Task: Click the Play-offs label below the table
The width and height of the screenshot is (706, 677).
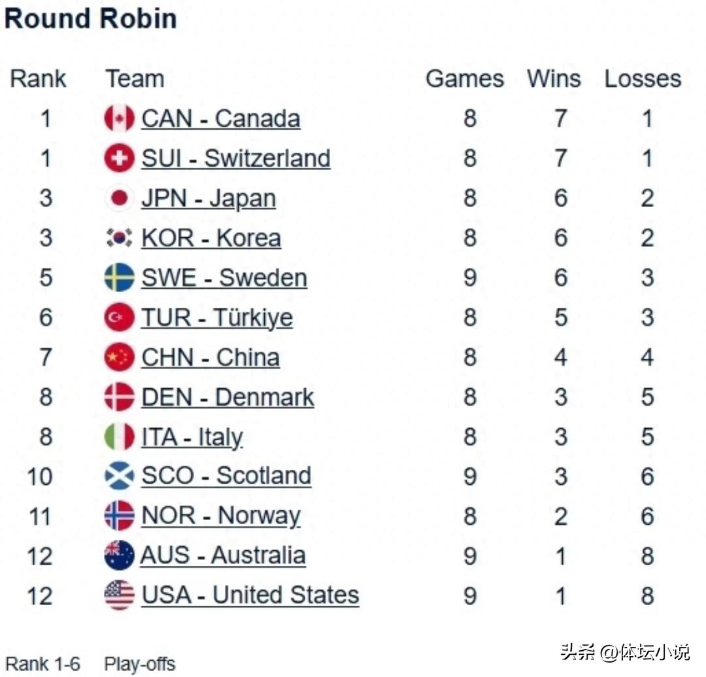Action: click(x=139, y=664)
